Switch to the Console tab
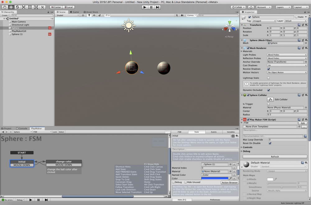This screenshot has width=311, height=205. coord(21,128)
